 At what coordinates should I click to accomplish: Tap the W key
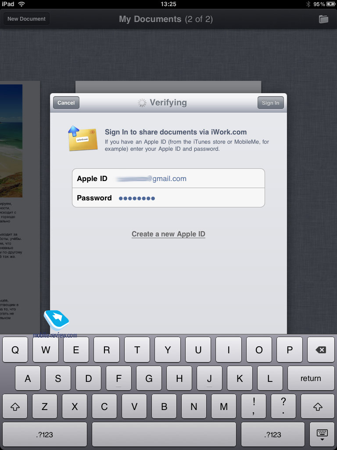[46, 349]
